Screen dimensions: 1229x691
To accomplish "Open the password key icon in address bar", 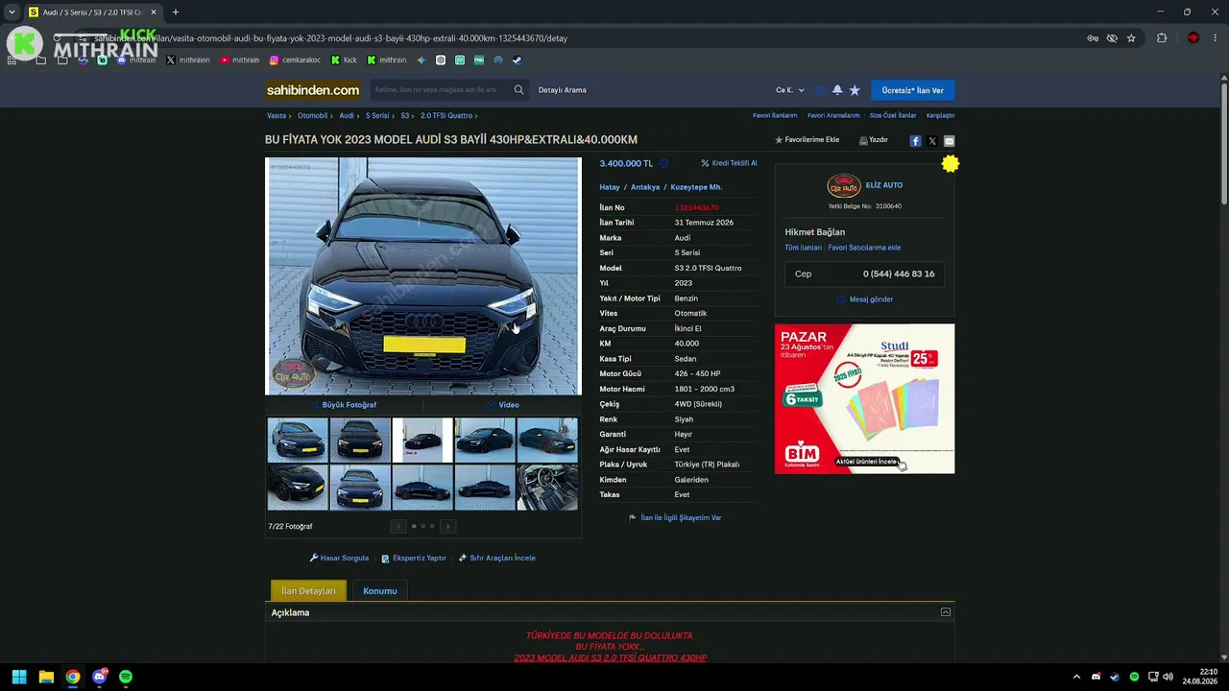I will coord(1093,38).
